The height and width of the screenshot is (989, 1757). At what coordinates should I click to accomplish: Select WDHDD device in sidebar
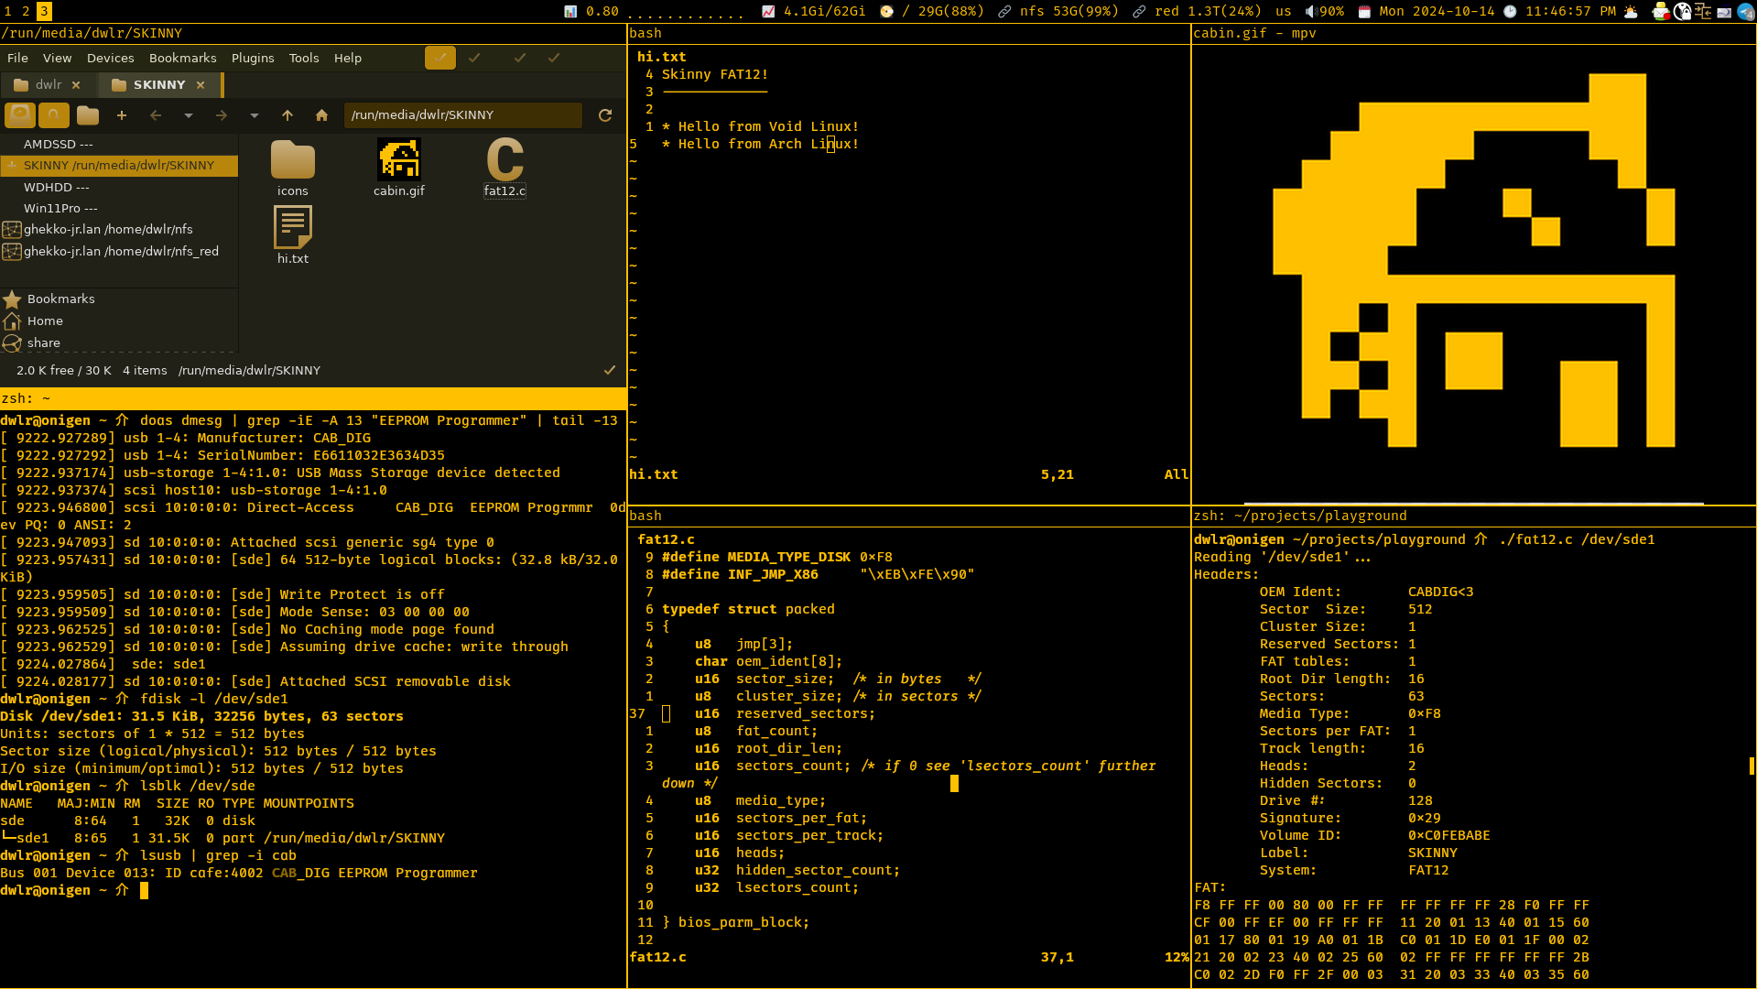tap(119, 188)
